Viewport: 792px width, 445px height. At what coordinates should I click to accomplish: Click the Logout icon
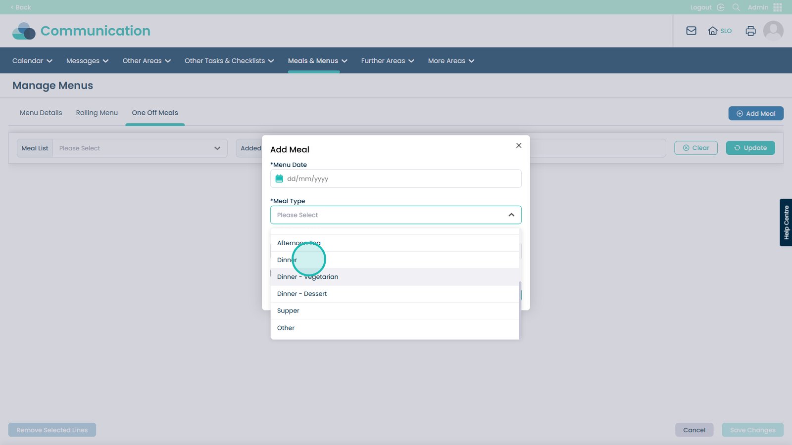click(x=720, y=7)
